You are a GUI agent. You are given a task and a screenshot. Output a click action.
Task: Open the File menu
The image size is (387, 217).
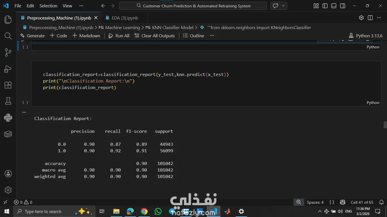point(18,6)
